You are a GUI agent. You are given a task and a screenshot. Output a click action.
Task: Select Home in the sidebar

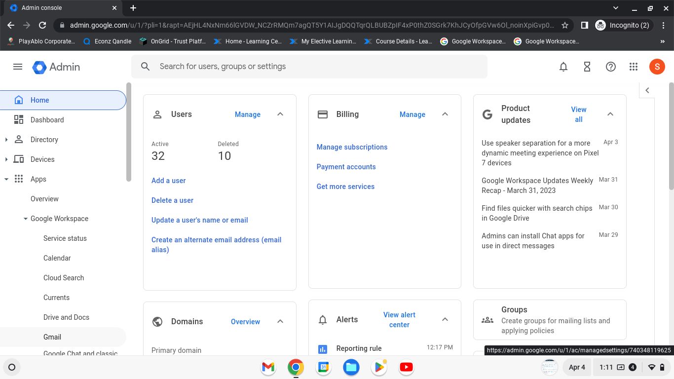(63, 100)
